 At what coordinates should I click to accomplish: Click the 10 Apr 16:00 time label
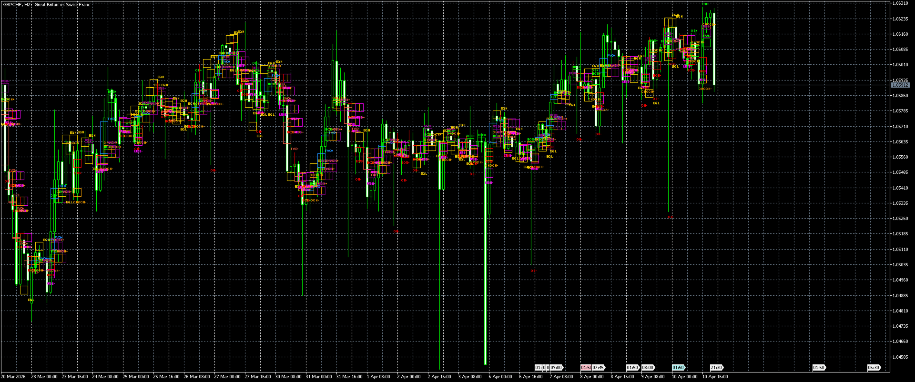coord(715,377)
